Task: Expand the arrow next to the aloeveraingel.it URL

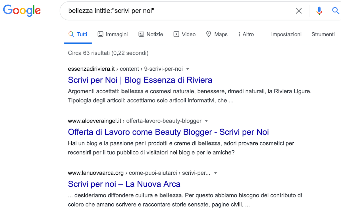Action: pyautogui.click(x=206, y=121)
